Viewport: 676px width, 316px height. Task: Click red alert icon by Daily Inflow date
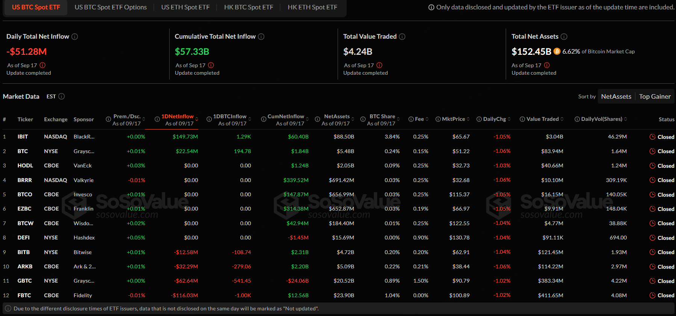pyautogui.click(x=42, y=65)
